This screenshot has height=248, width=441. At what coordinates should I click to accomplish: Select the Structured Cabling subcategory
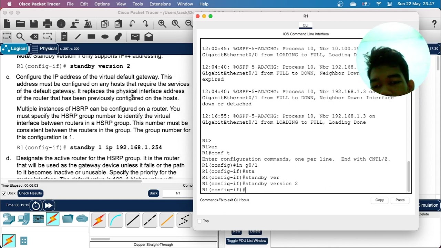(x=24, y=240)
